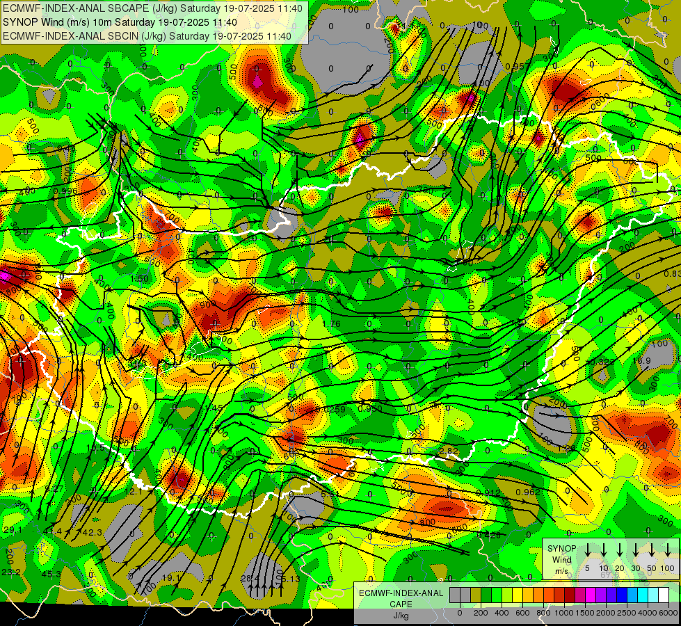The width and height of the screenshot is (681, 626).
Task: Click the '41.4' value on the map
Action: (x=52, y=531)
